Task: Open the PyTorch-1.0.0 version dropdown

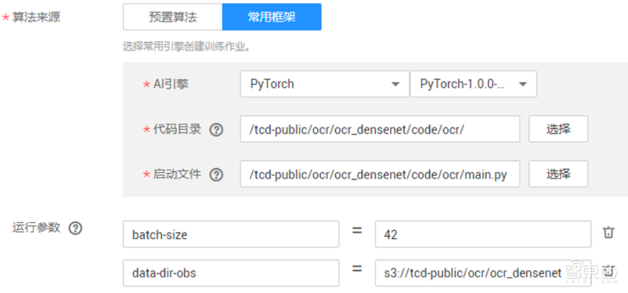Action: point(473,84)
